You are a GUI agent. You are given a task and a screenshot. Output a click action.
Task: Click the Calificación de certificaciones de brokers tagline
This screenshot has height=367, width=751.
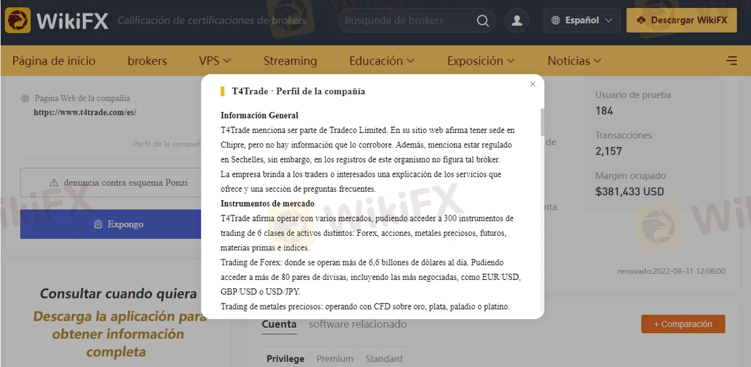coord(212,21)
